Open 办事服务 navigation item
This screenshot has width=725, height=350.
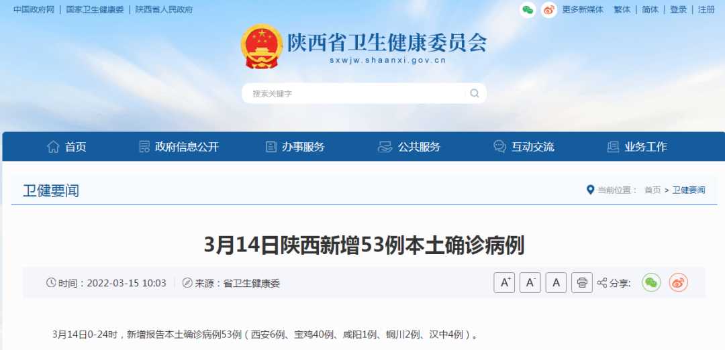point(295,147)
